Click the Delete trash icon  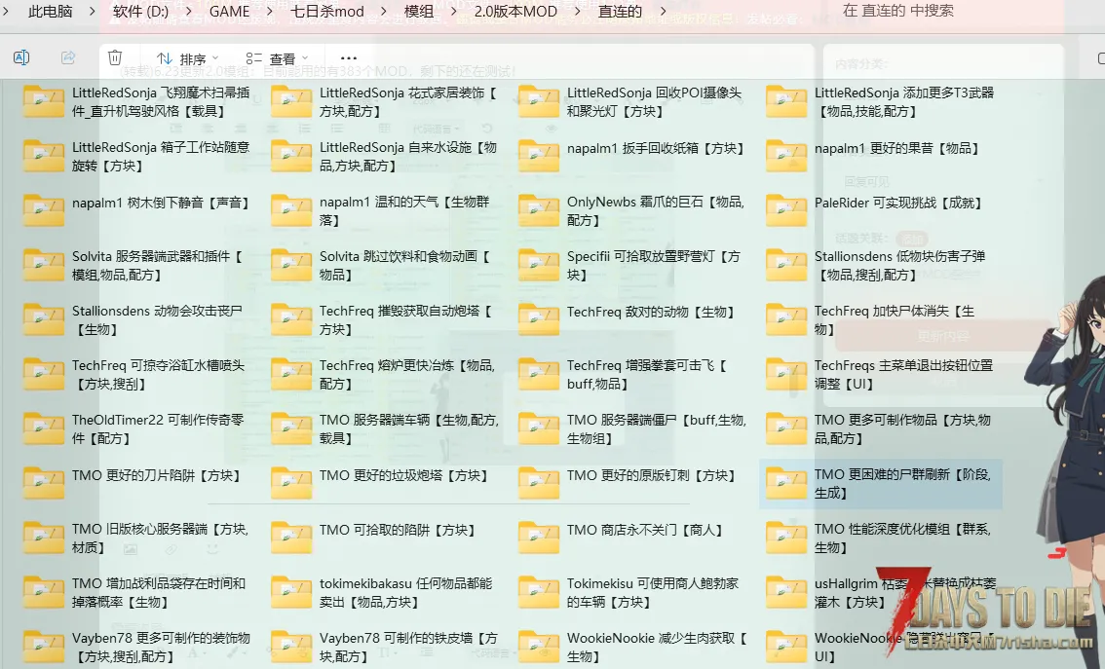tap(115, 57)
